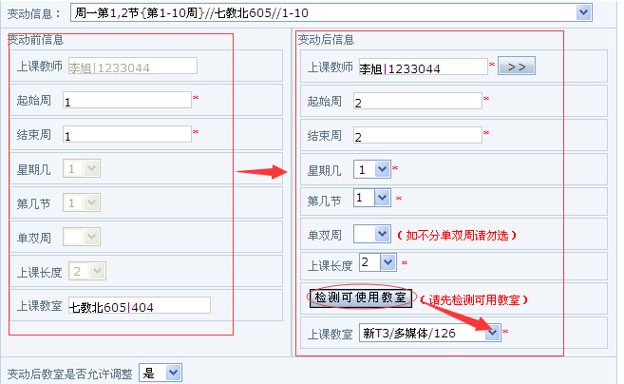Image resolution: width=624 pixels, height=384 pixels.
Task: Click the red hint 请先检测可用教室
Action: (474, 299)
